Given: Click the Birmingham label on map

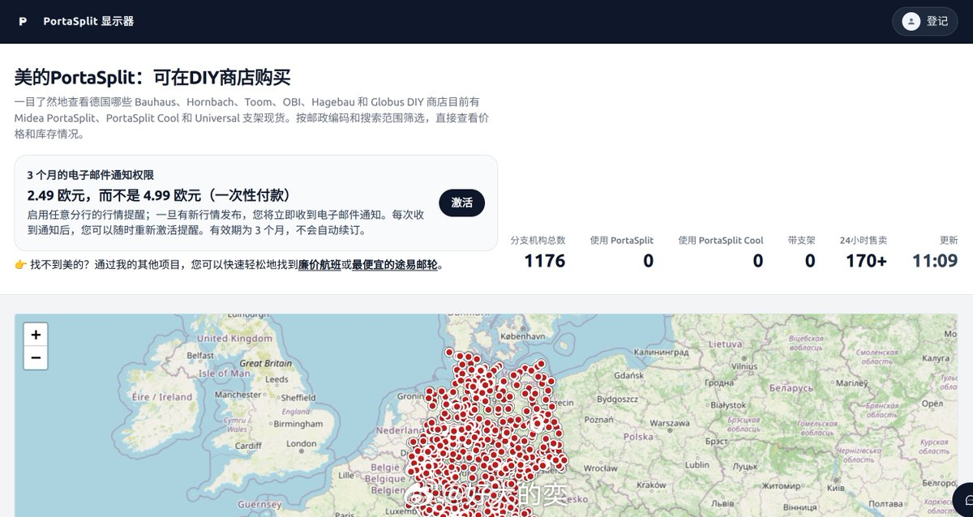Looking at the screenshot, I should pyautogui.click(x=298, y=424).
